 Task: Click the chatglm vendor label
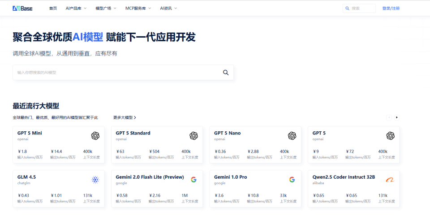coord(24,183)
